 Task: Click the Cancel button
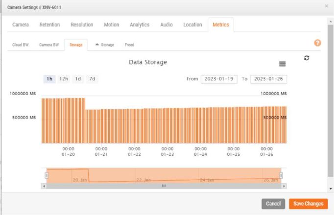pos(273,204)
